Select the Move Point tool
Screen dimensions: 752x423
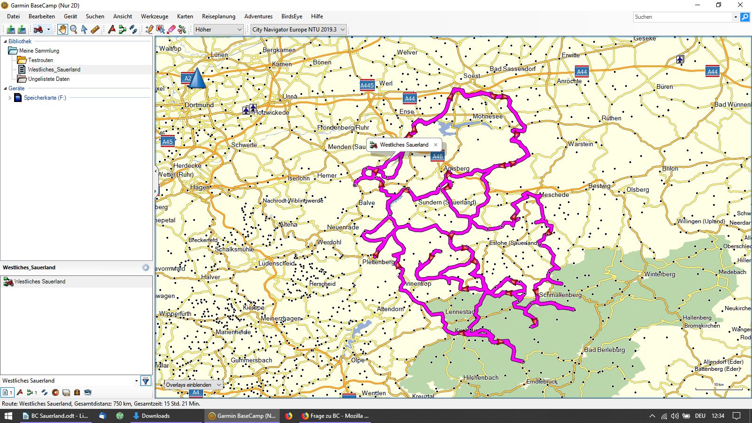pyautogui.click(x=160, y=30)
